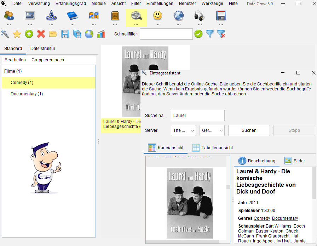Apply quick filter with green checkmark

coord(198,34)
